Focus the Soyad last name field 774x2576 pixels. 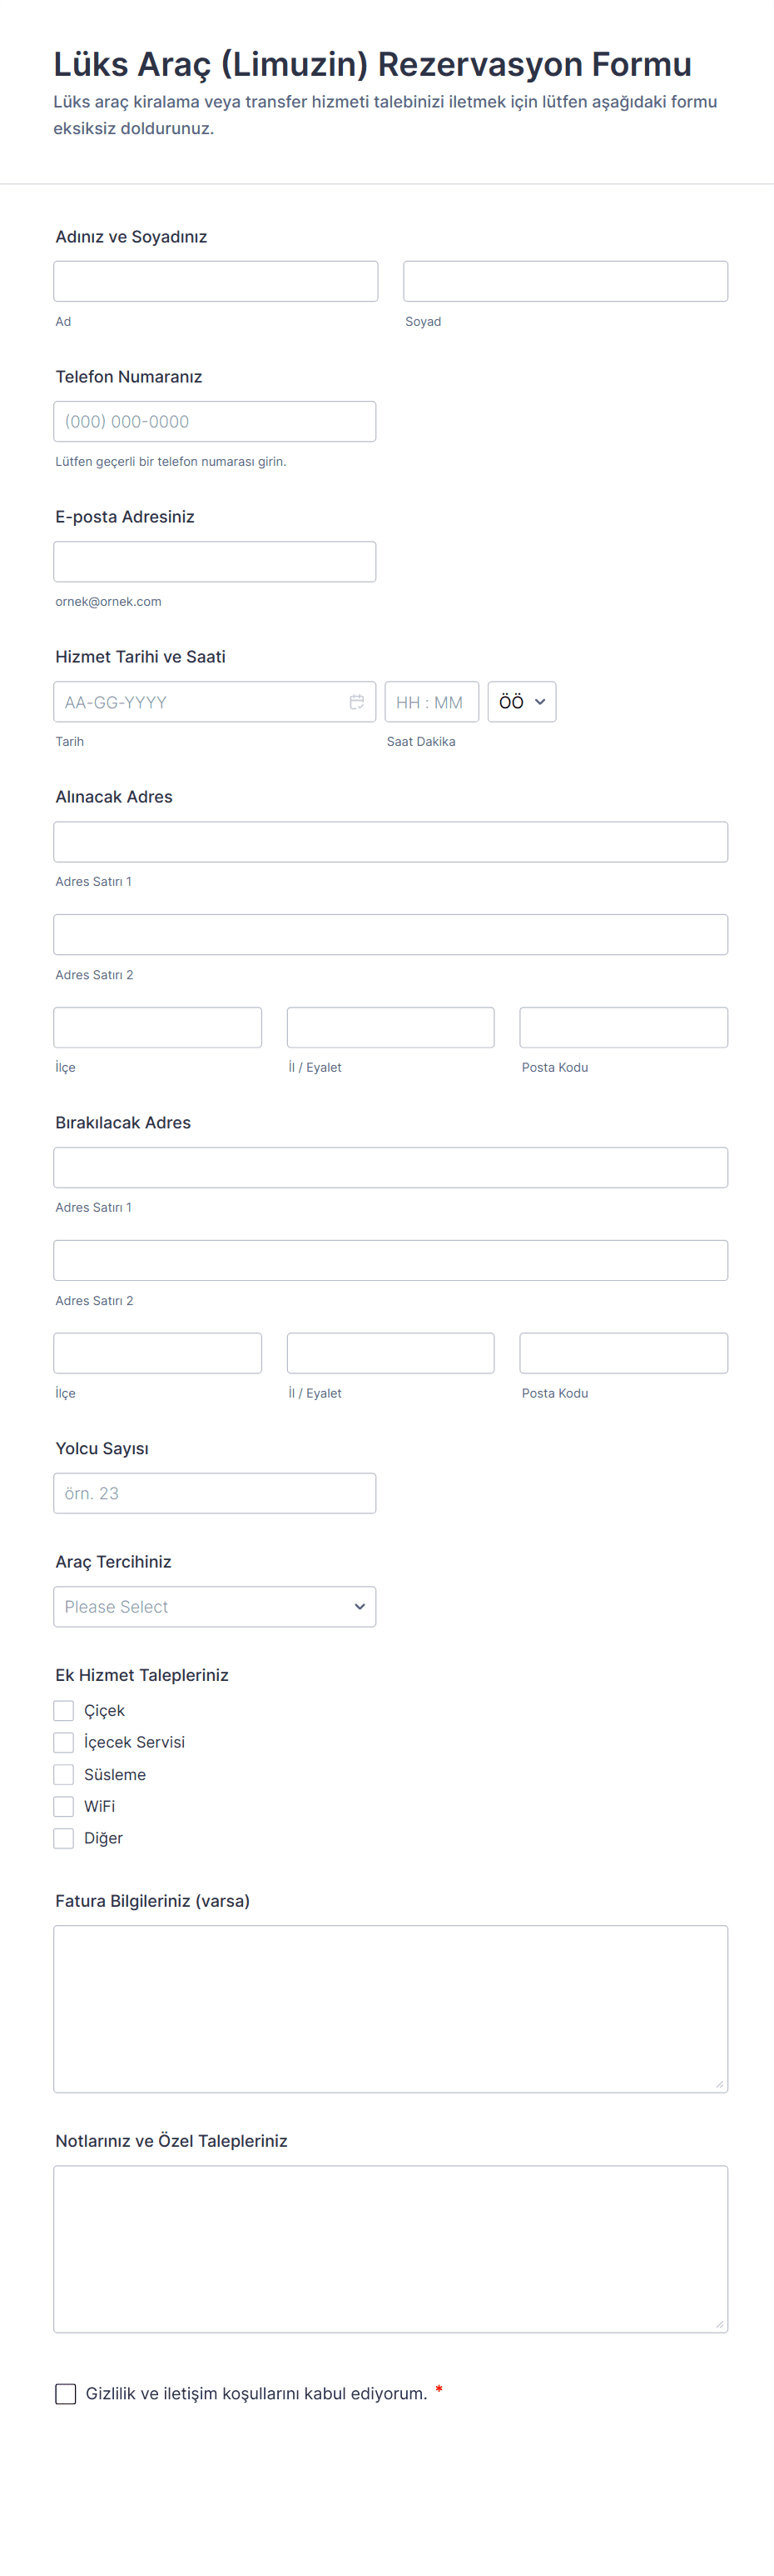coord(565,281)
